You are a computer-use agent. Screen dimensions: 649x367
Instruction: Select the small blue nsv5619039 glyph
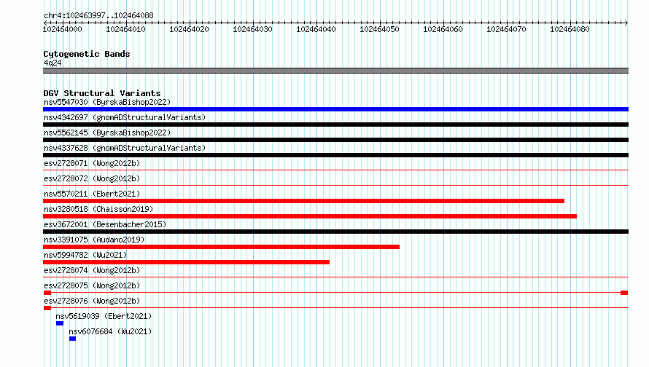60,323
